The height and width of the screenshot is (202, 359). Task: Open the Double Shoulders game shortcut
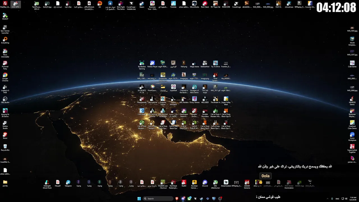(205, 113)
